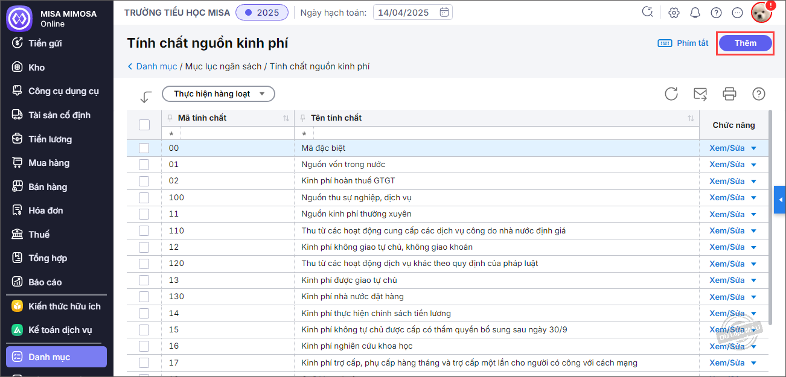Viewport: 786px width, 377px height.
Task: Expand Xem/Sửa arrow for Mã đặc biệt
Action: click(x=753, y=148)
